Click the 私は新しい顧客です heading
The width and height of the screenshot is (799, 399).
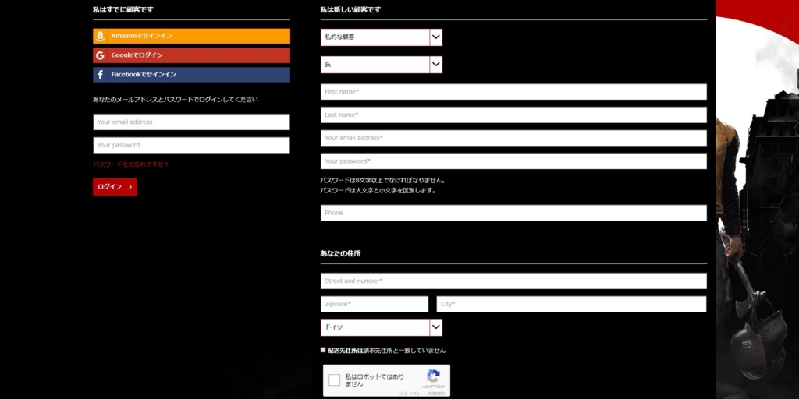tap(350, 9)
